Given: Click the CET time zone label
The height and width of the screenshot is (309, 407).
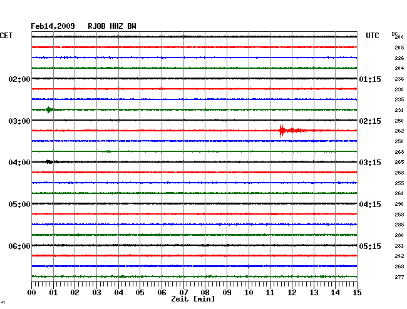Looking at the screenshot, I should [x=6, y=36].
